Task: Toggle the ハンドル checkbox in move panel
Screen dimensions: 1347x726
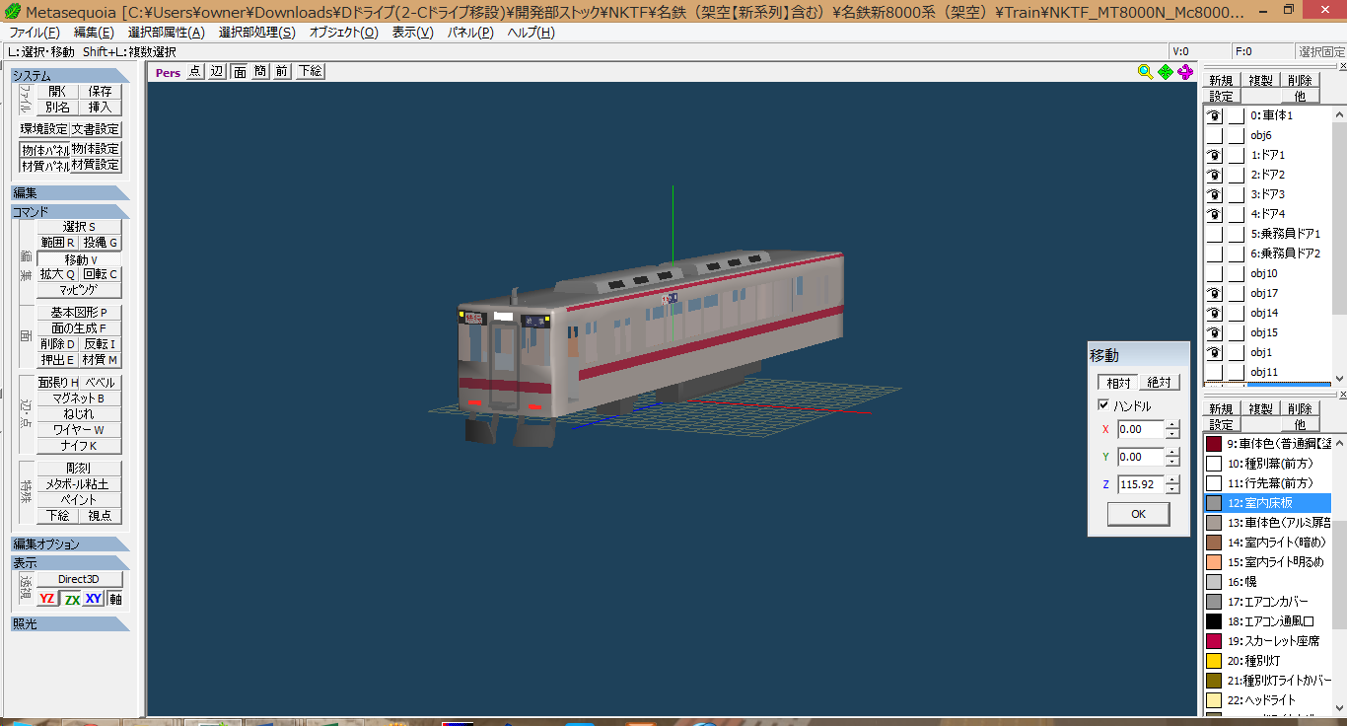Action: point(1103,405)
